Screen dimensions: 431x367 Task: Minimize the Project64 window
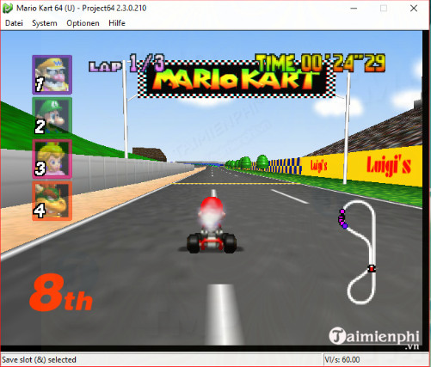point(354,9)
